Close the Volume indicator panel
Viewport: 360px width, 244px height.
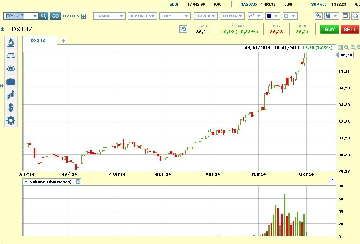78,182
